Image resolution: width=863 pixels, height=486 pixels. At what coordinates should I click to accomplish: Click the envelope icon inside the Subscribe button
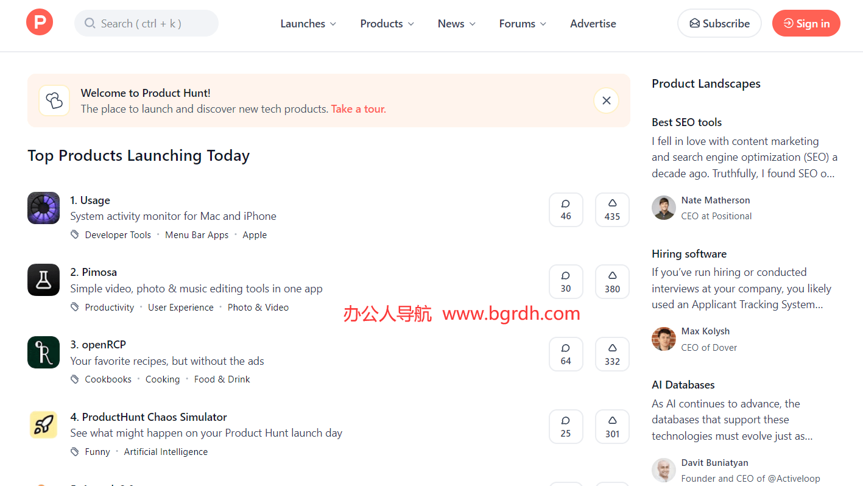point(694,23)
